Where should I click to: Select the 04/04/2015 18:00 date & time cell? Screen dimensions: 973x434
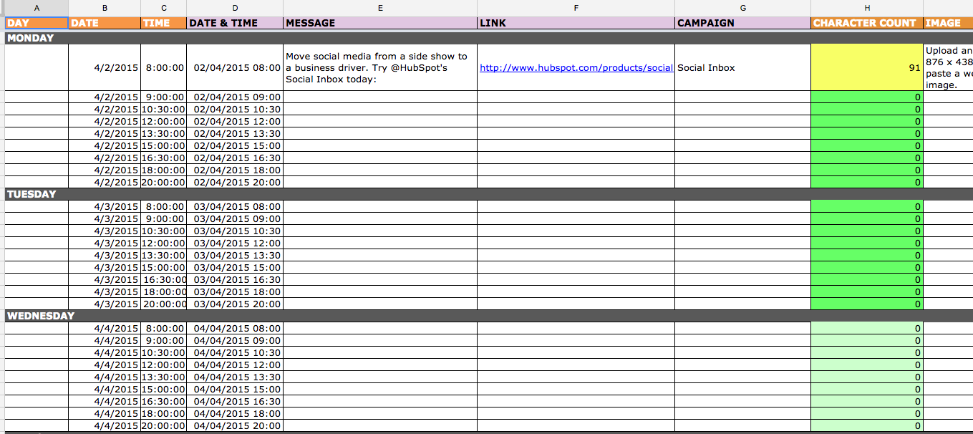235,414
